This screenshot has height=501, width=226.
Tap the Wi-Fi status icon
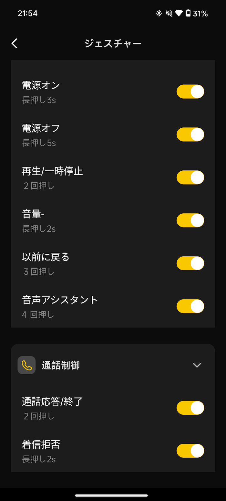tap(179, 13)
